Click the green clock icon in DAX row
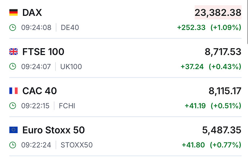Viewport: 248px width, 159px height. click(13, 27)
